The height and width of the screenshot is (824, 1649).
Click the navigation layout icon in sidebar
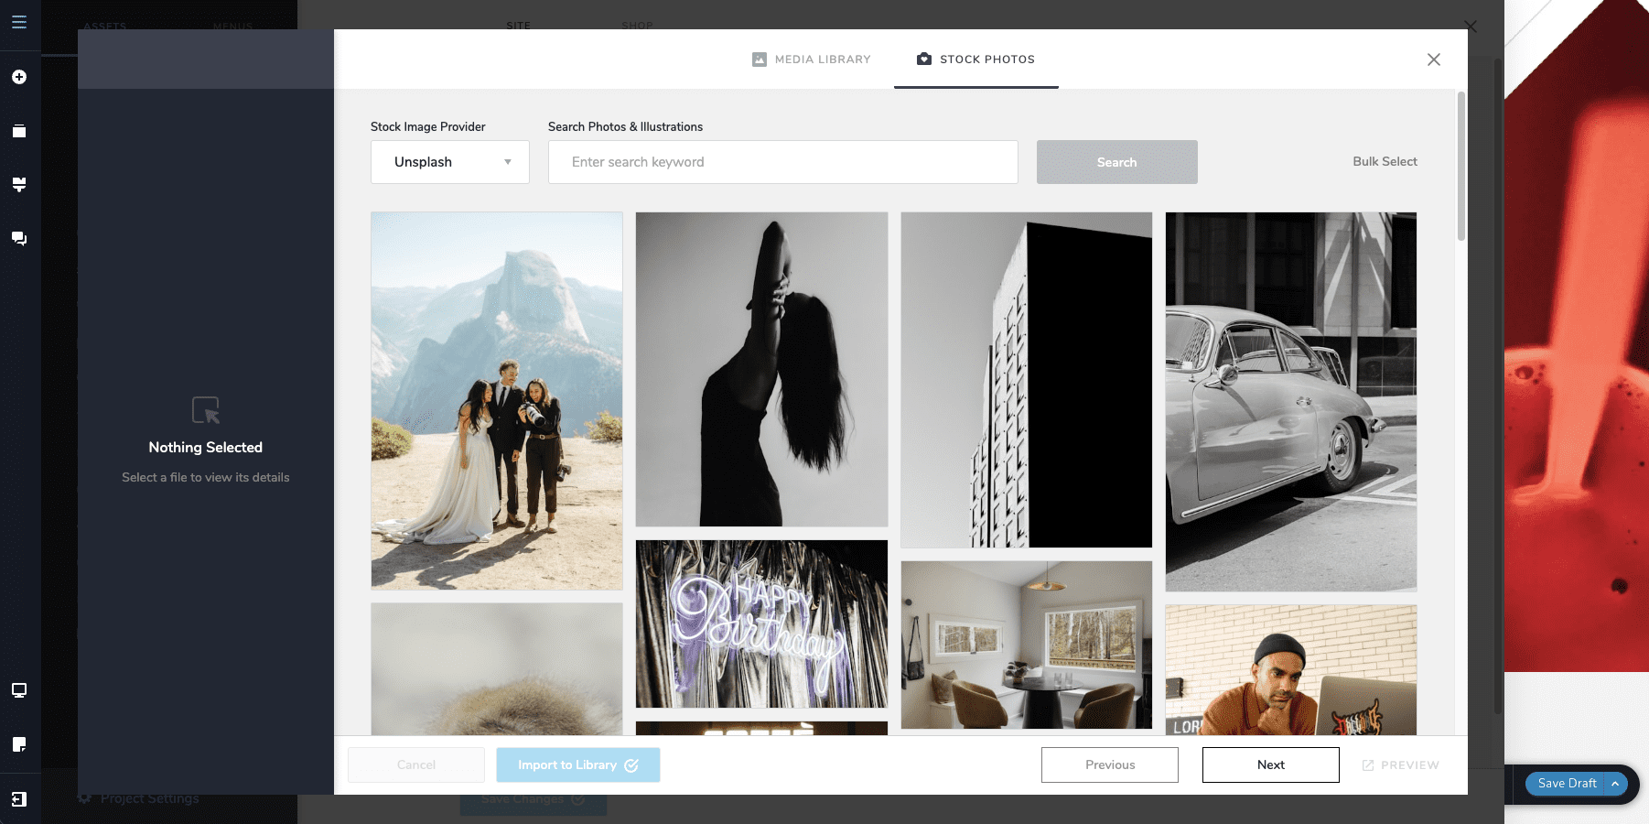pyautogui.click(x=19, y=185)
